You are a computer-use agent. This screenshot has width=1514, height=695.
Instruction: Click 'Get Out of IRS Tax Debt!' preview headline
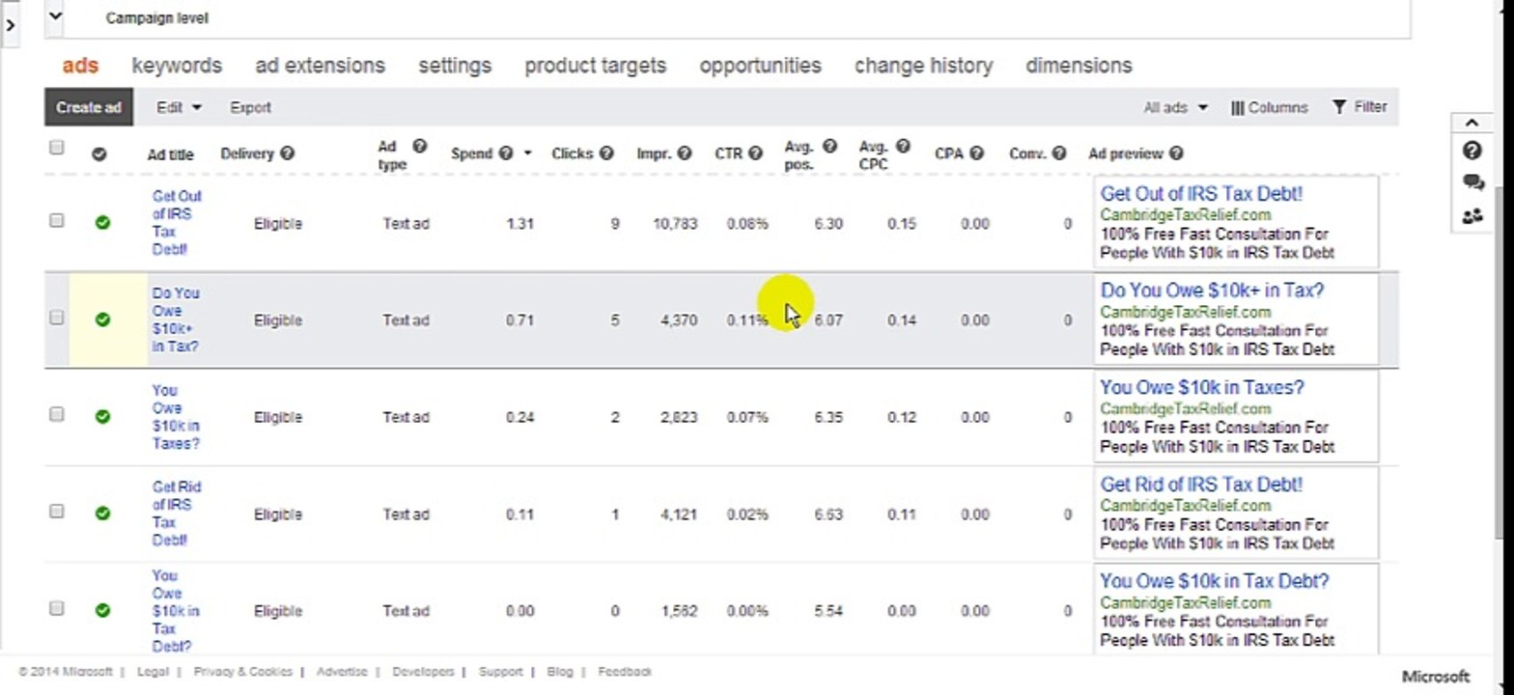click(x=1201, y=194)
